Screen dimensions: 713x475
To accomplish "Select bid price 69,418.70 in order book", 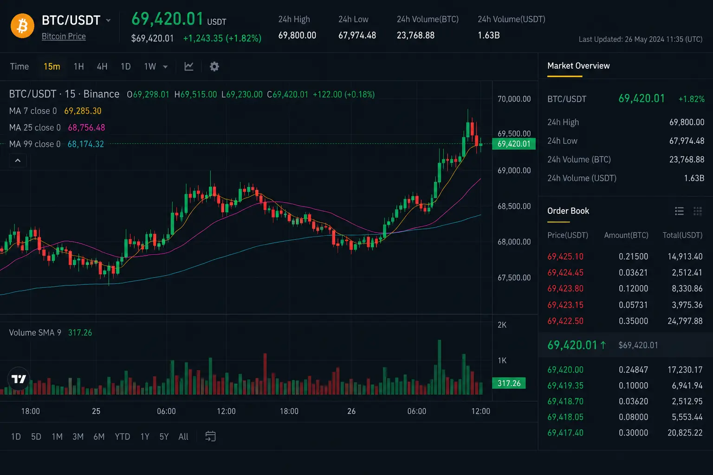I will (565, 401).
